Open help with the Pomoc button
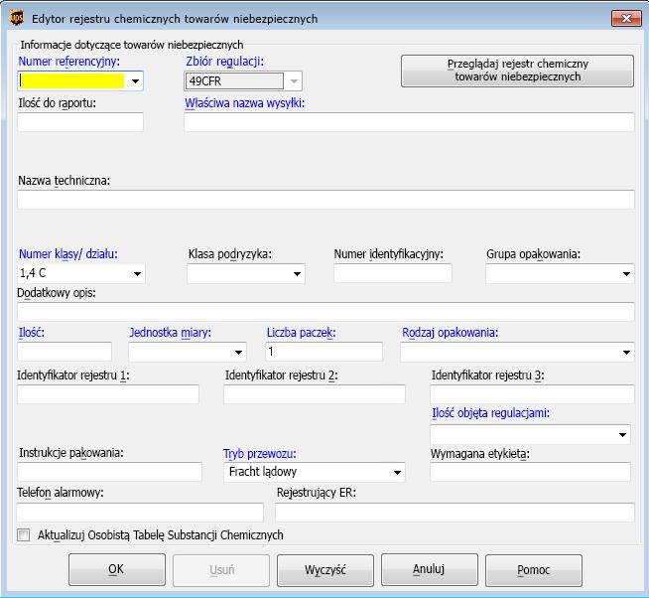649x598 pixels. point(534,570)
